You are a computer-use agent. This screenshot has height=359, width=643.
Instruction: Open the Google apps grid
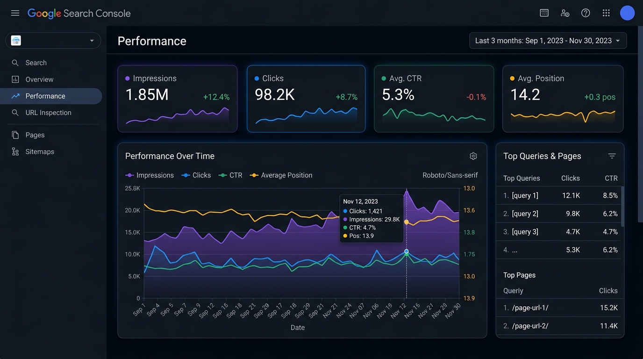point(606,13)
